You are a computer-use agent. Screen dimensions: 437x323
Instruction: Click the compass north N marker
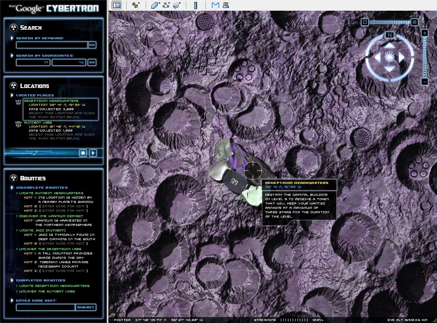pos(389,35)
